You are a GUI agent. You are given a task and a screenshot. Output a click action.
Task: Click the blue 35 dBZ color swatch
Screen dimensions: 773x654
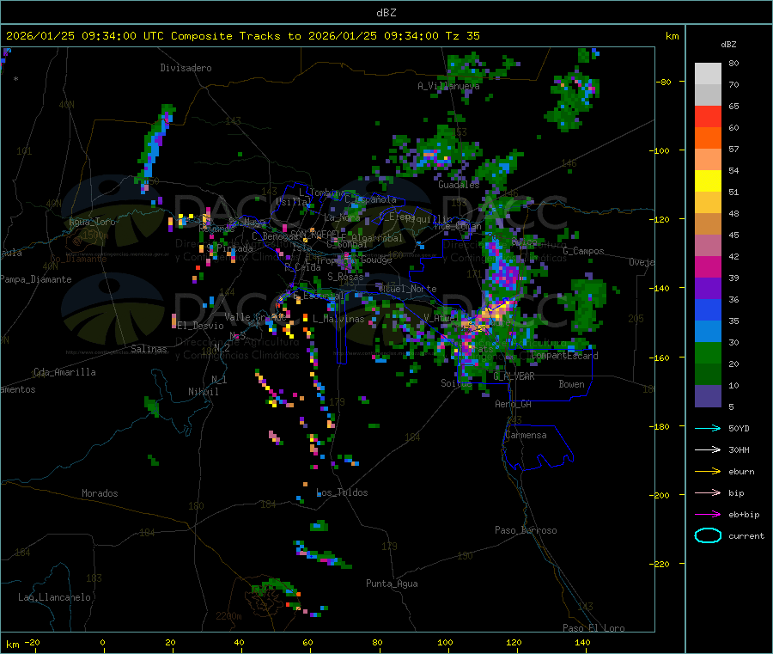click(x=708, y=309)
